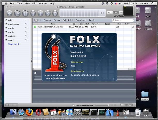This screenshot has width=158, height=120.
Task: Click the Folx icon in the Dock
Action: click(x=117, y=112)
